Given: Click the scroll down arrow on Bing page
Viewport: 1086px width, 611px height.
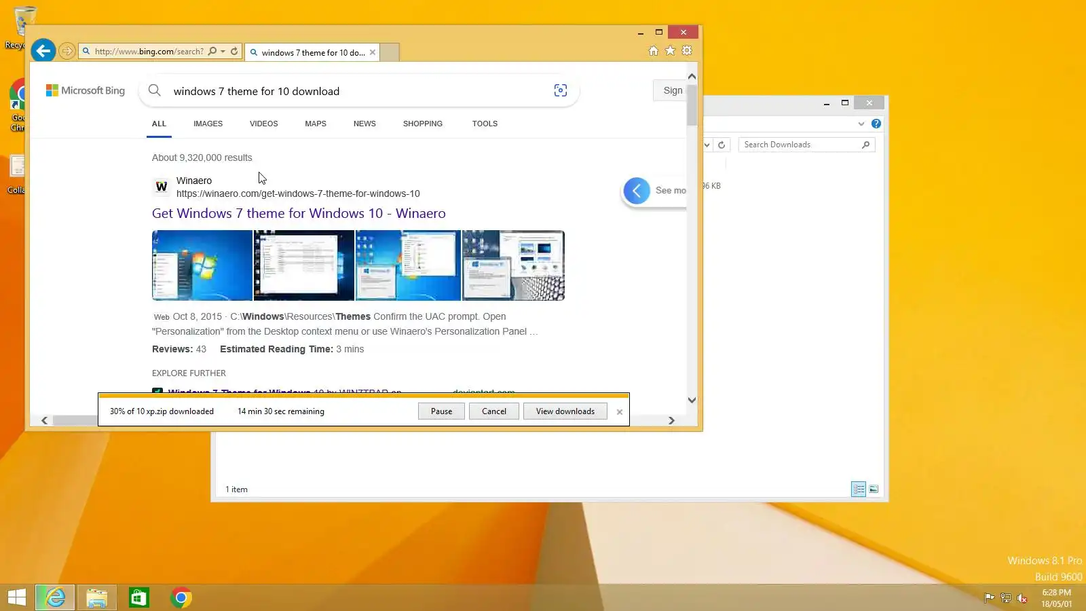Looking at the screenshot, I should [x=692, y=400].
